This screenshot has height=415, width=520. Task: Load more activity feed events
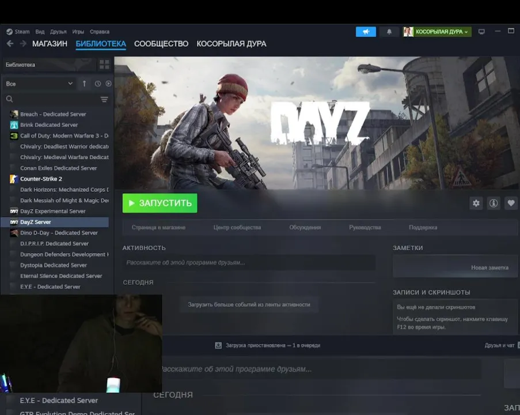(x=249, y=304)
